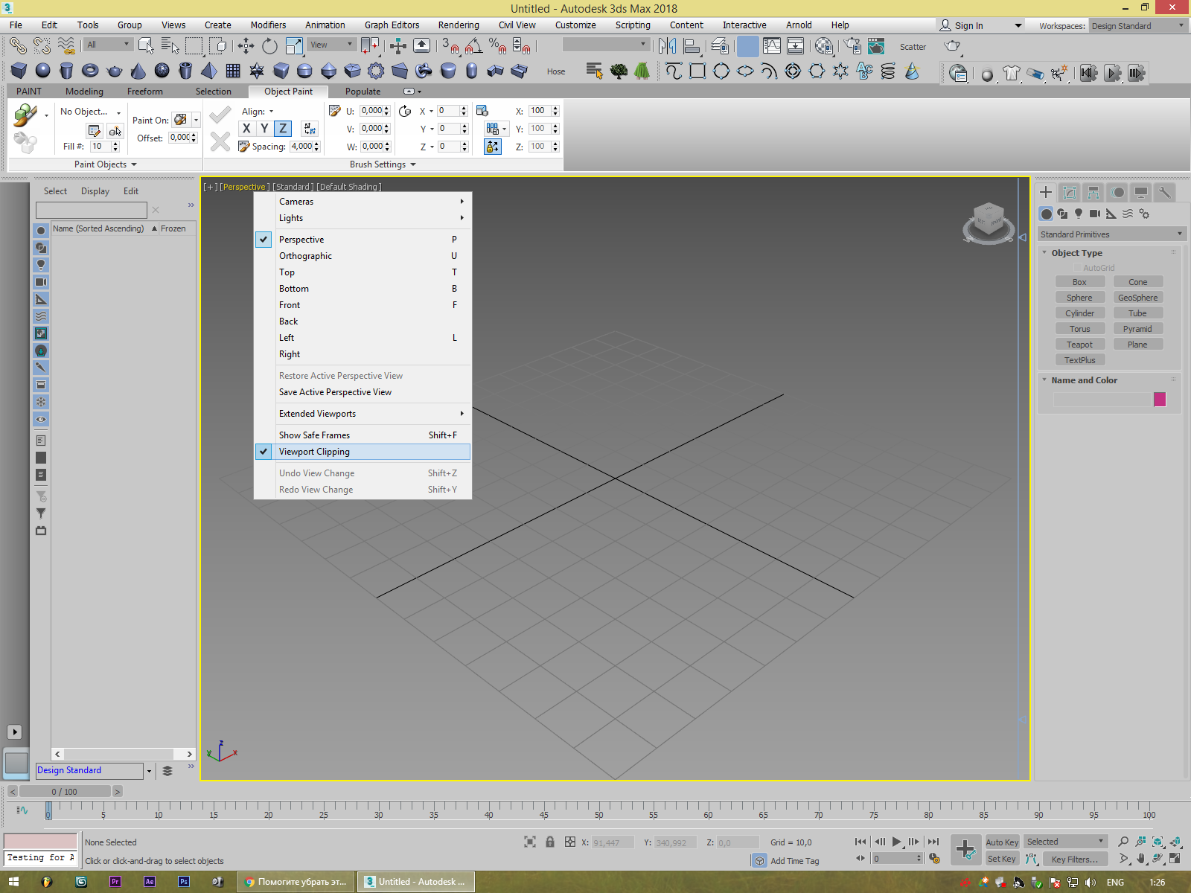Click the GeoSphere object type button
The height and width of the screenshot is (893, 1191).
point(1137,298)
